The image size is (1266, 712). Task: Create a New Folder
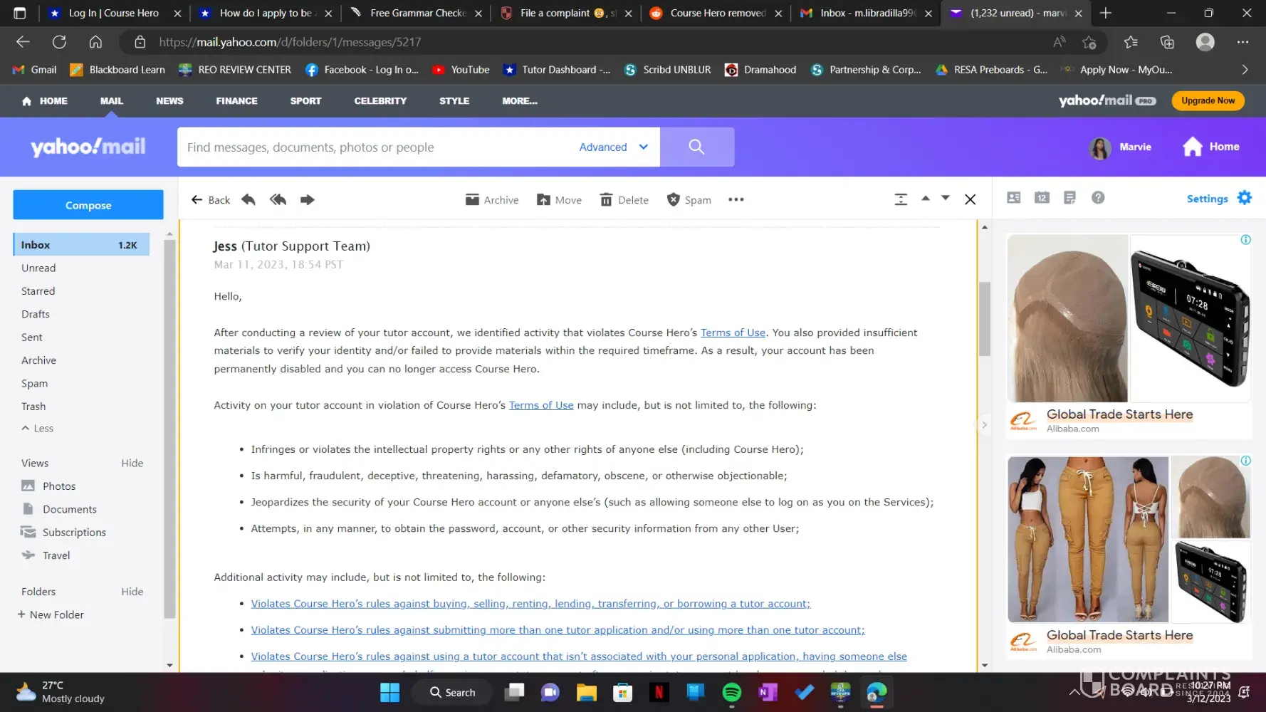[51, 614]
